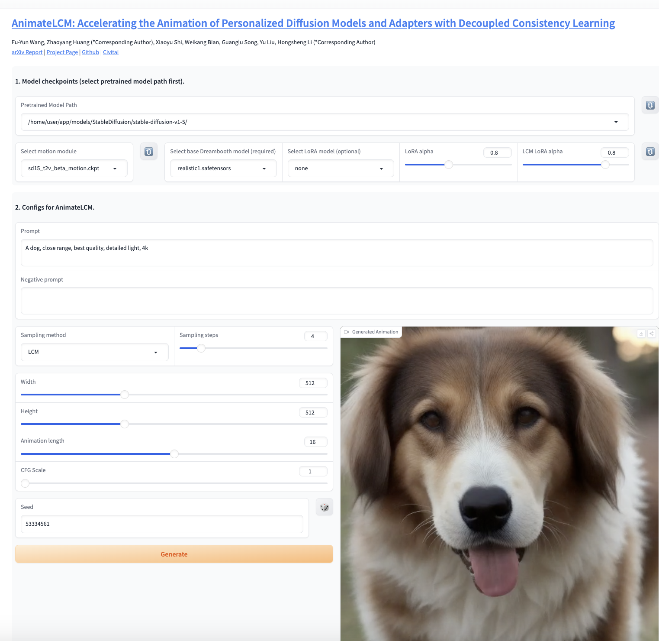Download the generated animation

pyautogui.click(x=641, y=333)
